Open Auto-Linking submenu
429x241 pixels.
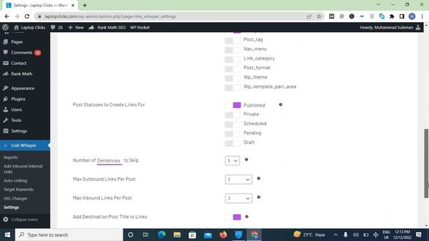coord(15,181)
